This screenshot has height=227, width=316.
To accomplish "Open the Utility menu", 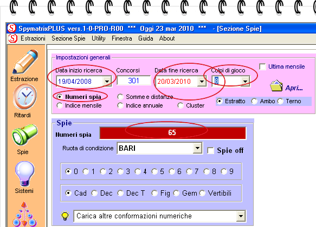I will point(99,38).
